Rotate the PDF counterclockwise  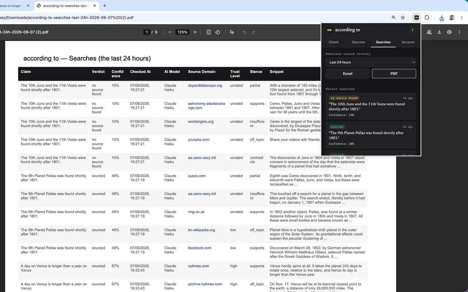pos(218,32)
